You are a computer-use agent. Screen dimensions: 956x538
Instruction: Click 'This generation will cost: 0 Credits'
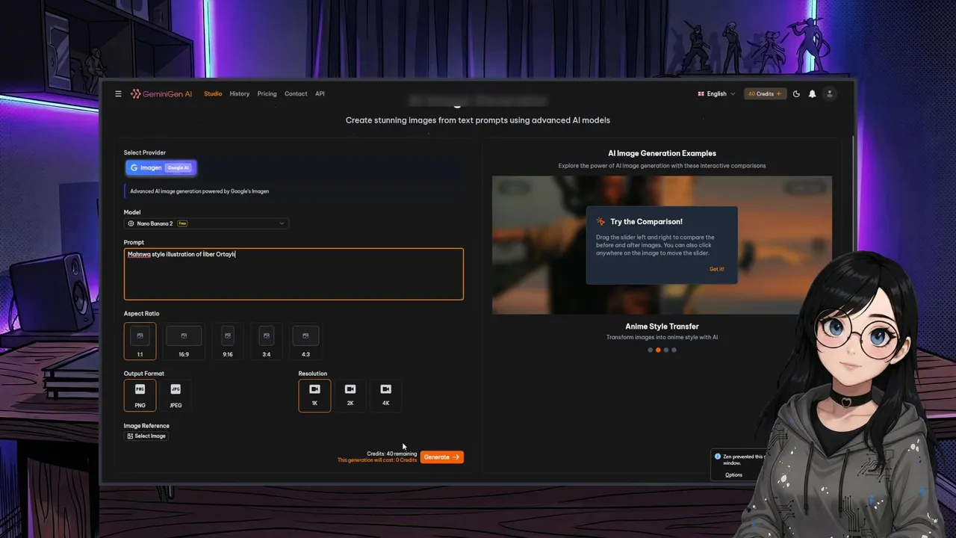[377, 460]
